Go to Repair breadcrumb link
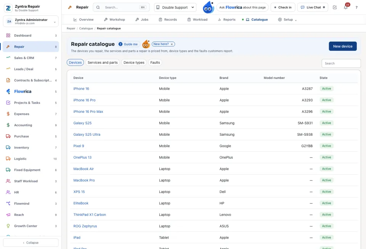Screen dimensions: 366x249 coord(71,29)
